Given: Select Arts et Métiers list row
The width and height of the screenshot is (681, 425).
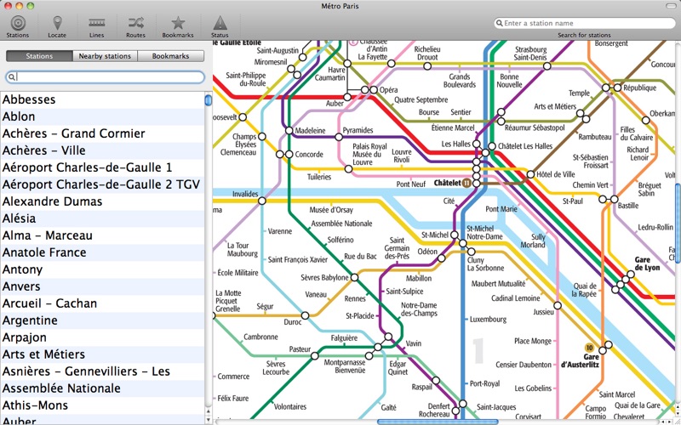Looking at the screenshot, I should [102, 354].
